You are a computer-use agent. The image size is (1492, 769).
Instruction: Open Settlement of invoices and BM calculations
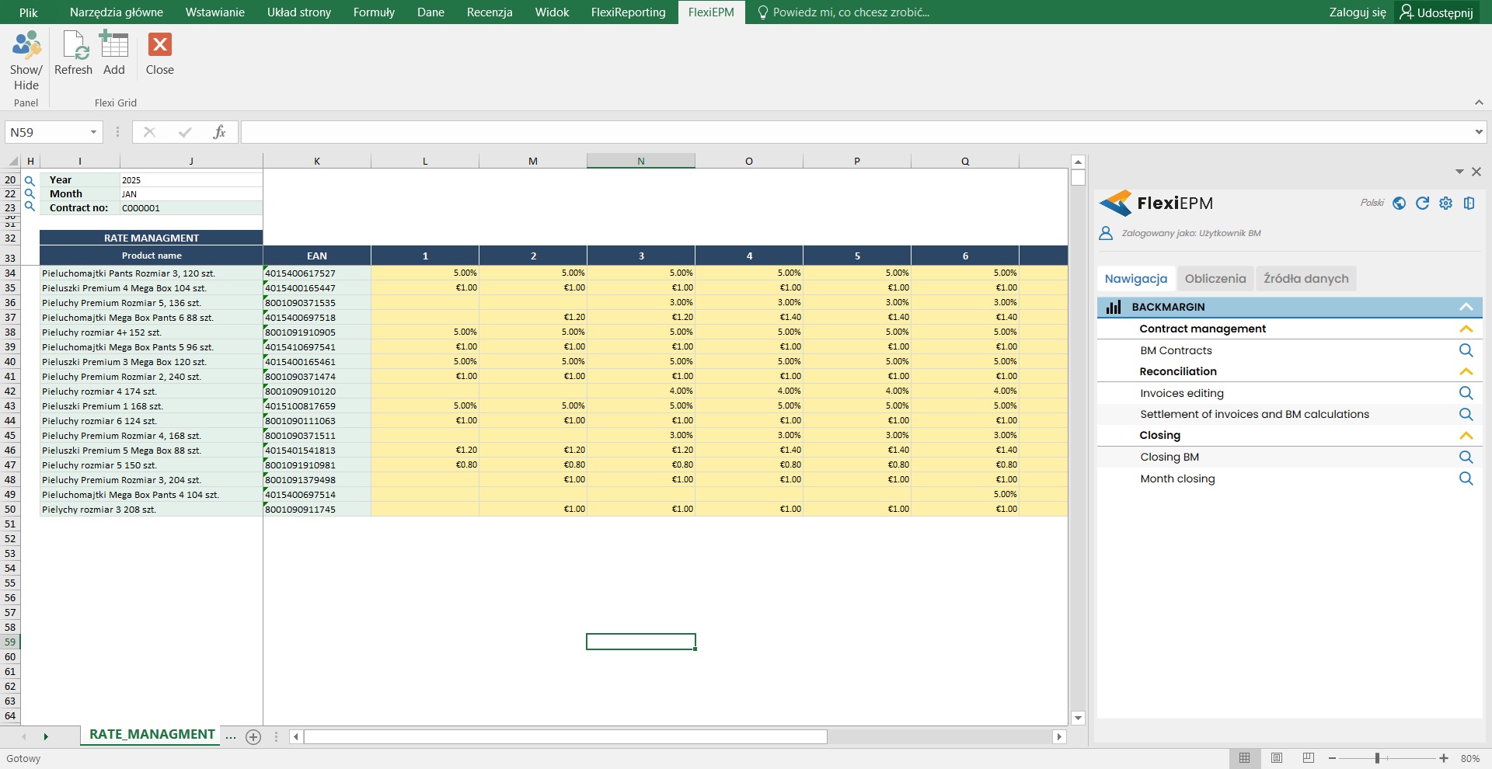coord(1254,414)
